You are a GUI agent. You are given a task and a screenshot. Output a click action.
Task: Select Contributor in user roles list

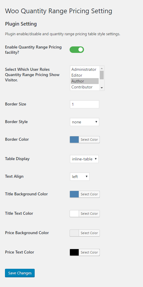point(85,87)
